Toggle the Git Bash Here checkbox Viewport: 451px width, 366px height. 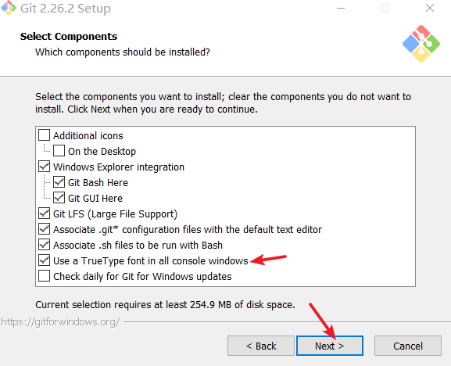[59, 182]
